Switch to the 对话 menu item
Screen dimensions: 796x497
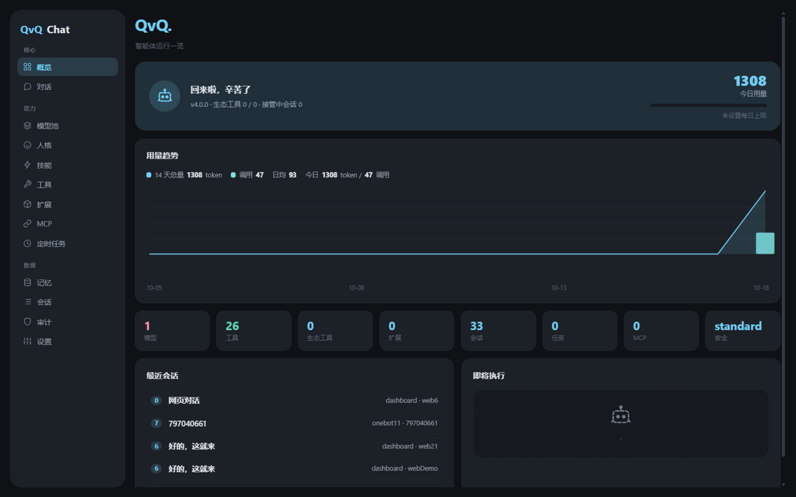67,87
